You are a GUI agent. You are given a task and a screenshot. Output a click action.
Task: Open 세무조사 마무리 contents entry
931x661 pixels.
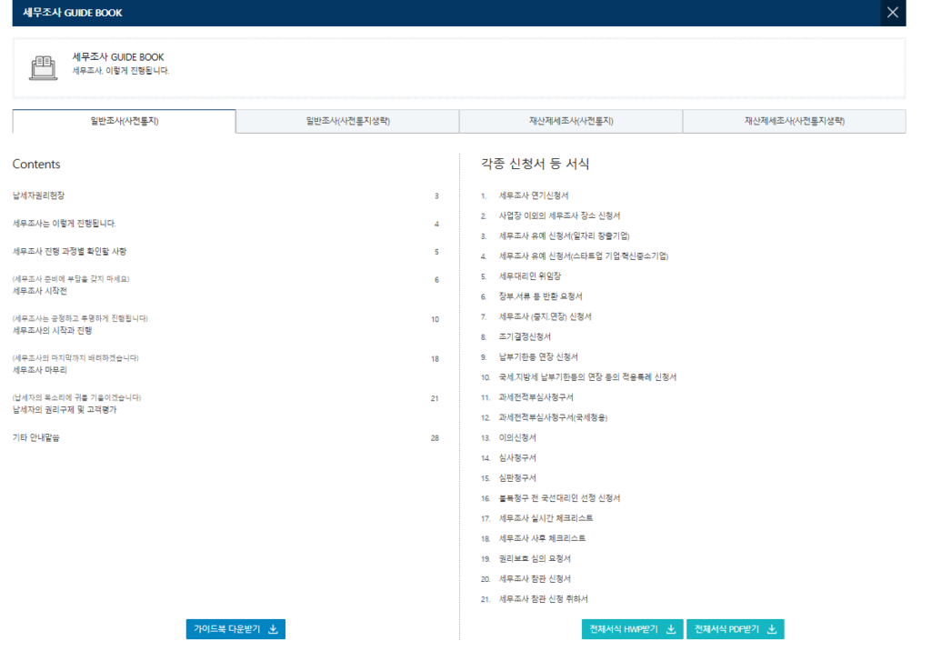click(x=39, y=370)
